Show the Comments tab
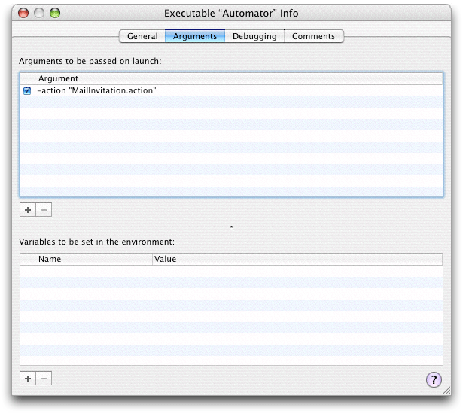Image resolution: width=463 pixels, height=414 pixels. click(314, 36)
